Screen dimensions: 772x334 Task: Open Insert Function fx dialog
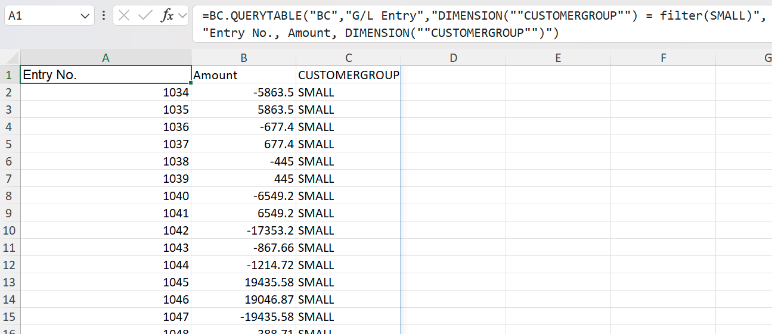pyautogui.click(x=168, y=15)
